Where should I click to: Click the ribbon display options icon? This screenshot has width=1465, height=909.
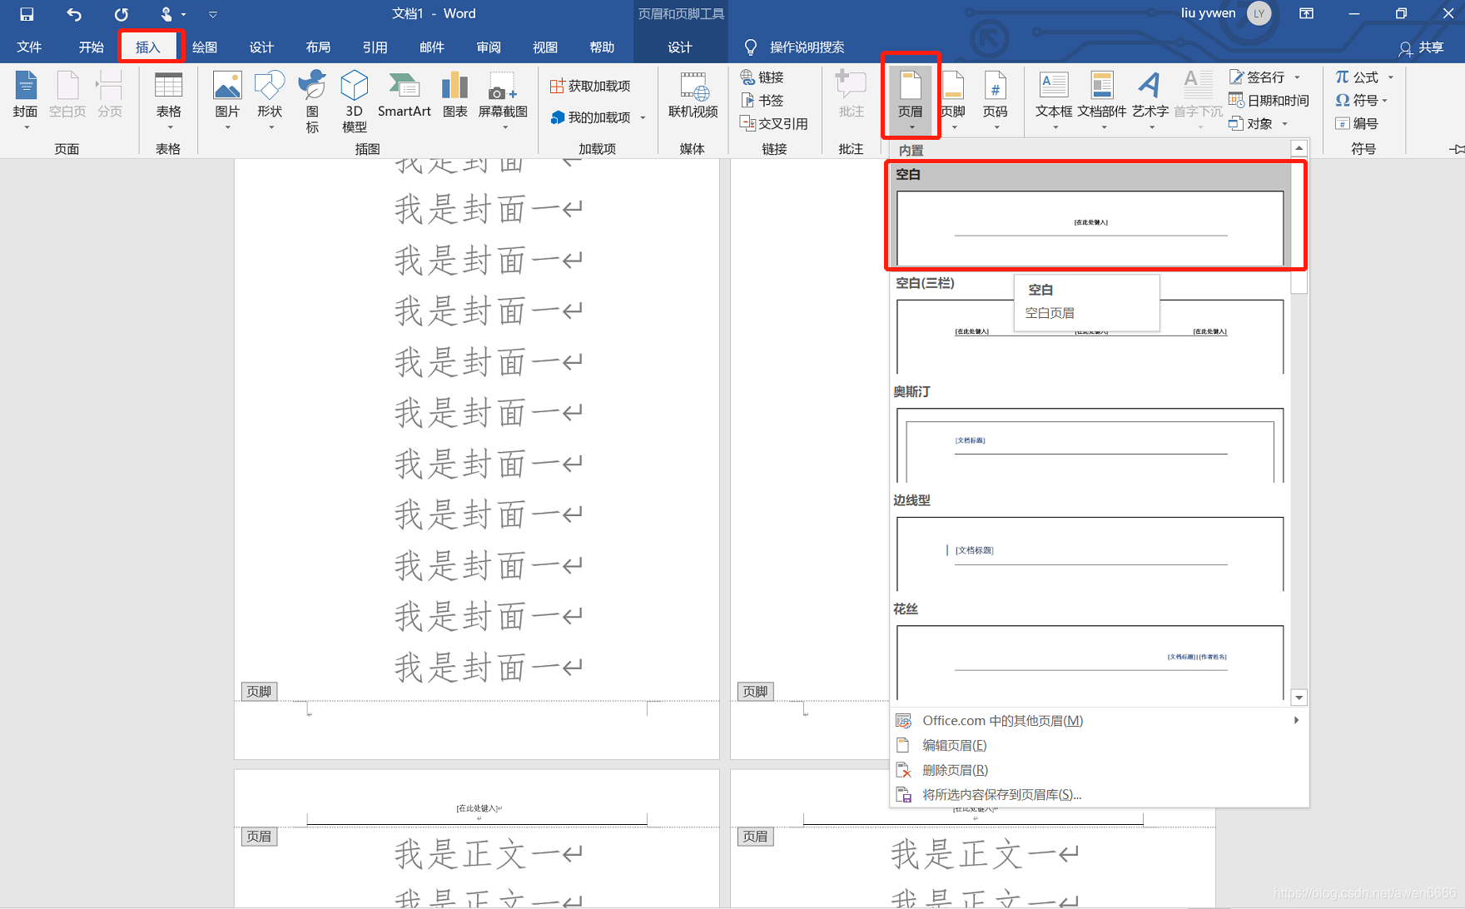(x=1307, y=13)
